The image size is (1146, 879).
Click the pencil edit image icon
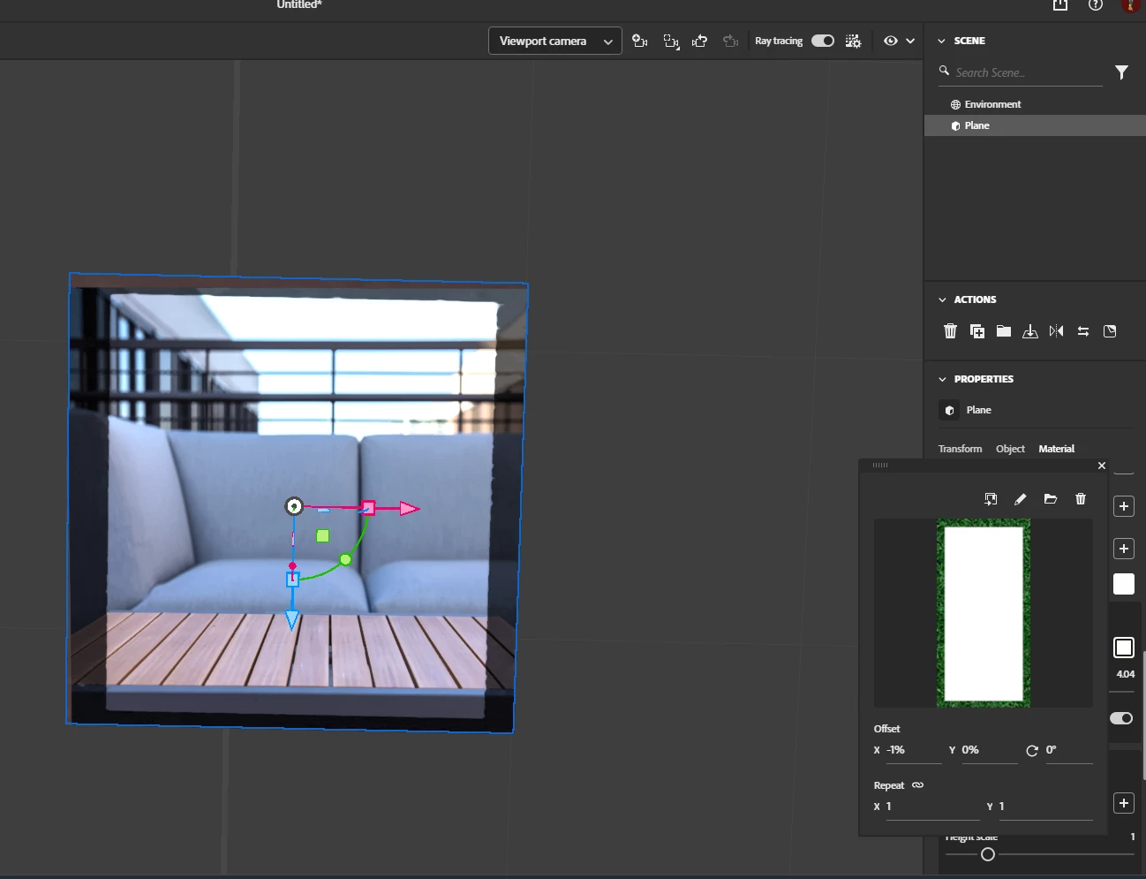pyautogui.click(x=1021, y=499)
